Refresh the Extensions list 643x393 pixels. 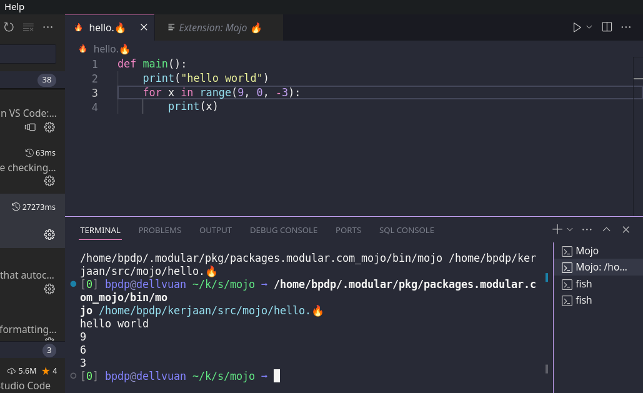[x=8, y=27]
